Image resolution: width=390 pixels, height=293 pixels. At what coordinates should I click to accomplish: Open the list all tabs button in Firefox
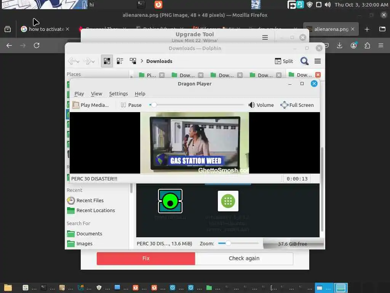382,29
